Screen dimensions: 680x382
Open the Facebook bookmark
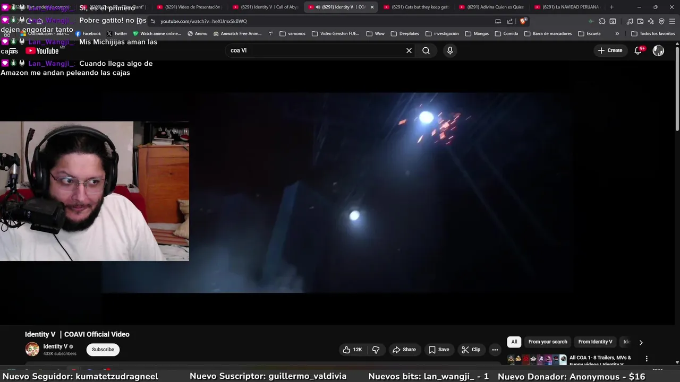[88, 33]
